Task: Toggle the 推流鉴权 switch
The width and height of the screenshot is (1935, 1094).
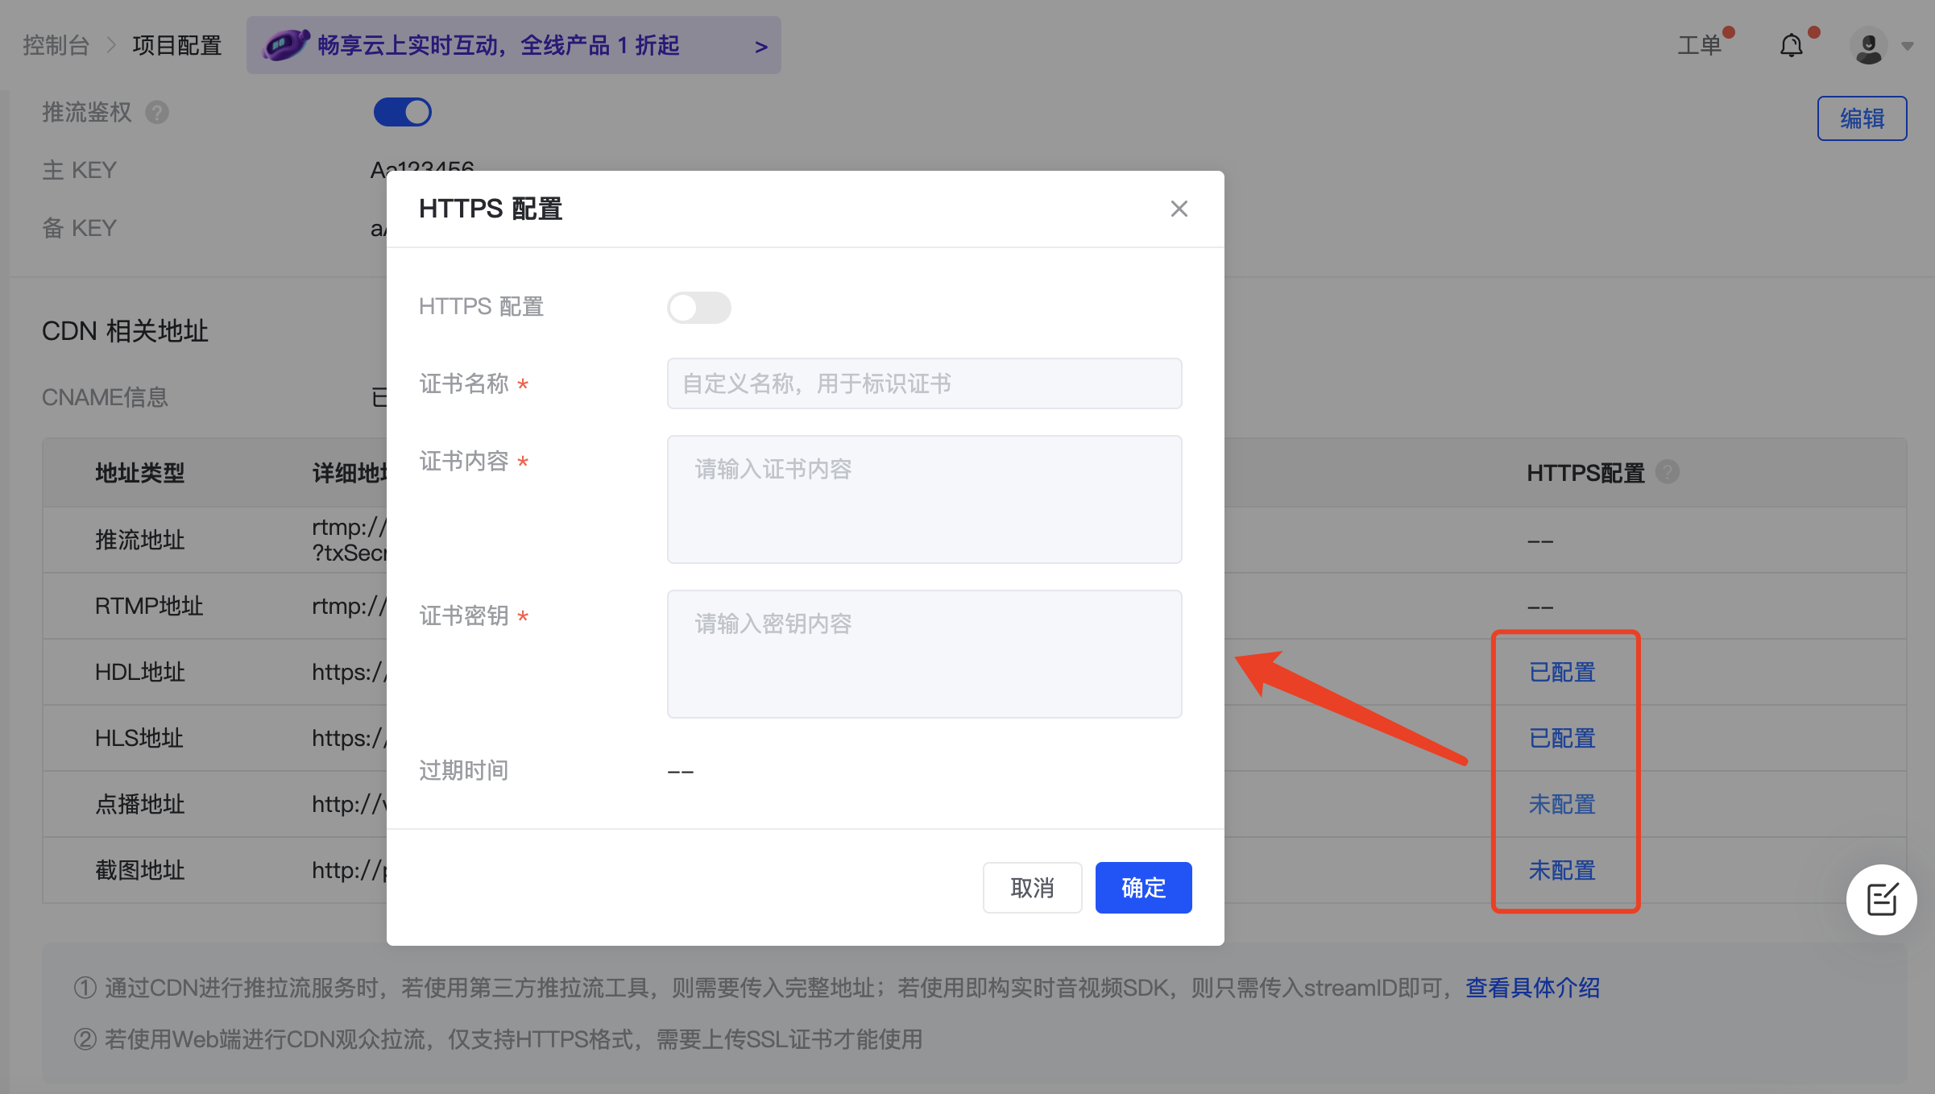Action: point(402,112)
